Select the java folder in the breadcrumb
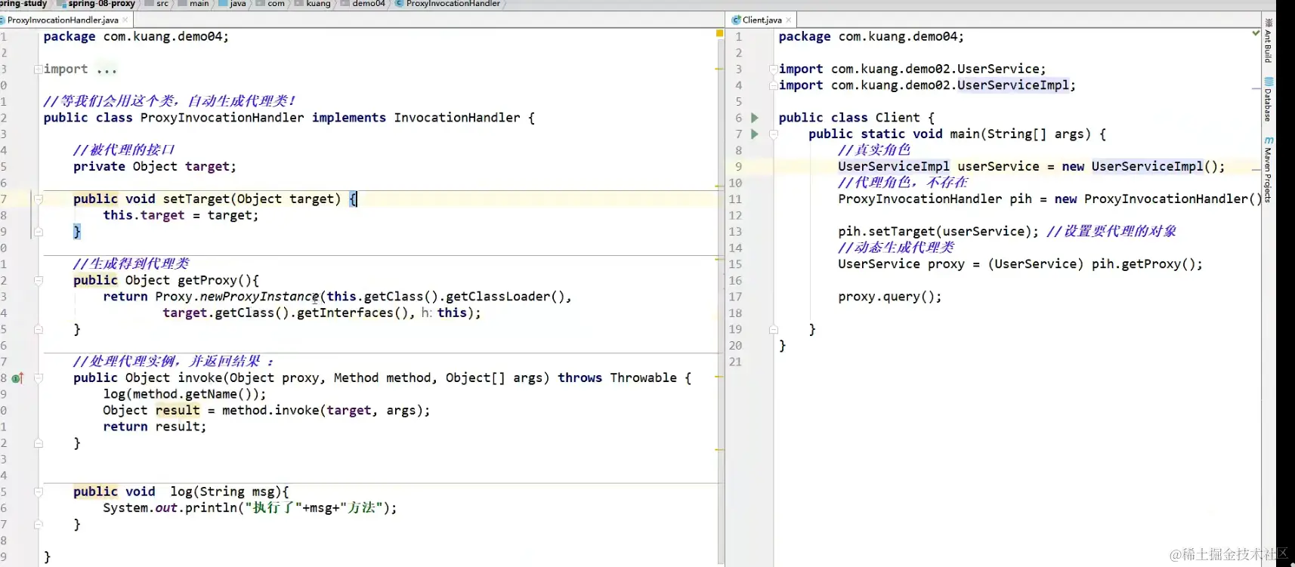 tap(237, 4)
